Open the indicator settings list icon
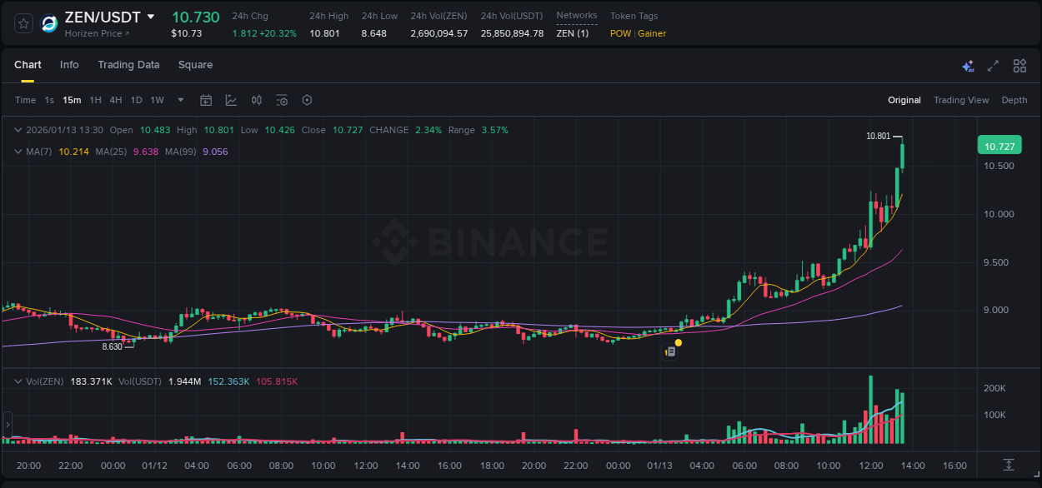Screen dimensions: 1042x488 point(282,100)
